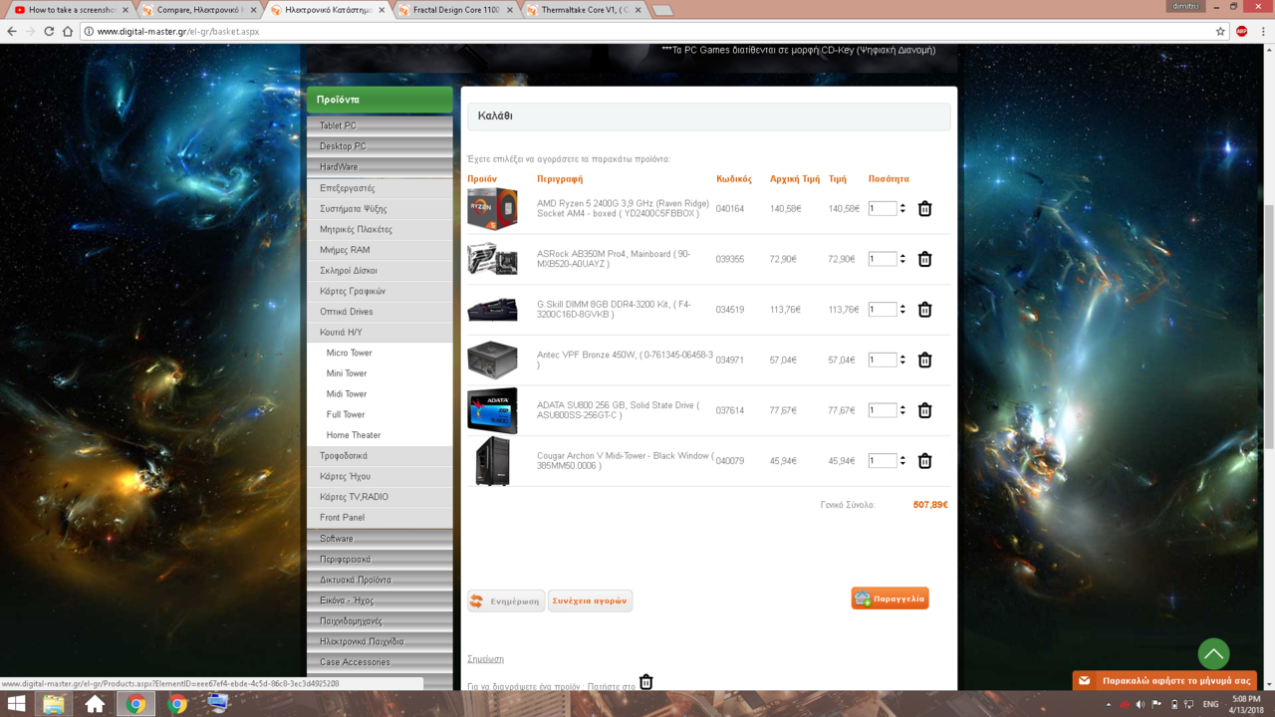Open Software category
The image size is (1275, 717).
[x=380, y=539]
